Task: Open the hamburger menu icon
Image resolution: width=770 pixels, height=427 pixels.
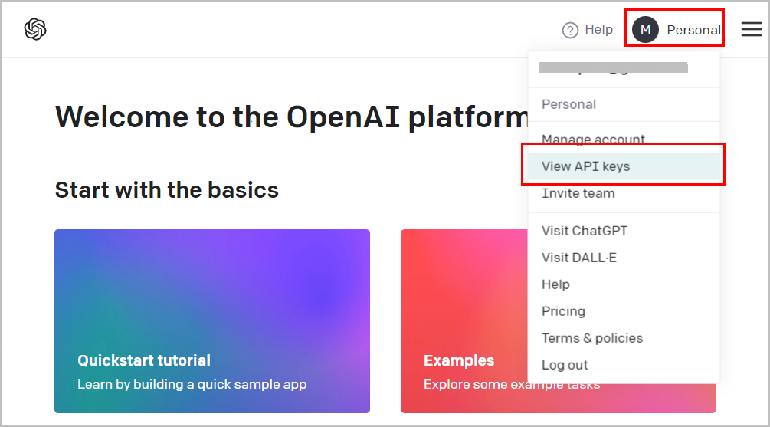Action: coord(752,29)
